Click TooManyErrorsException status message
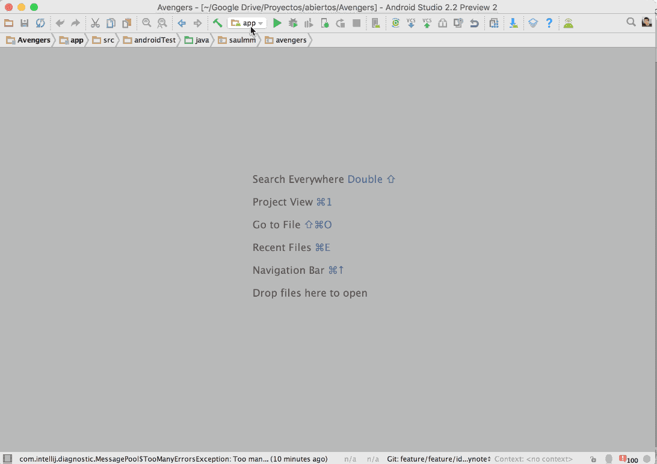 173,459
